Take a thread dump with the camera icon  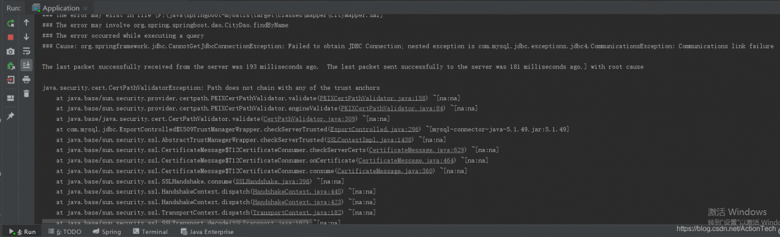tap(10, 52)
